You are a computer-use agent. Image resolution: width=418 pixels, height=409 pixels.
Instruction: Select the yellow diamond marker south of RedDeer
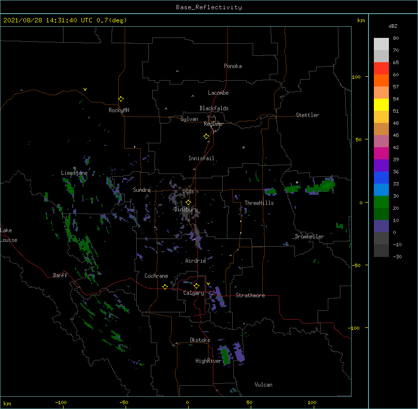206,136
